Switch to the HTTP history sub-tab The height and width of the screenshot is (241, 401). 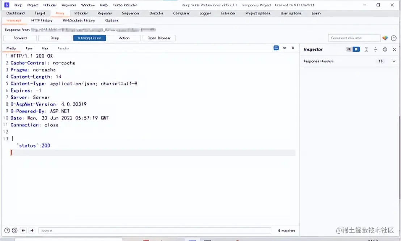point(42,21)
